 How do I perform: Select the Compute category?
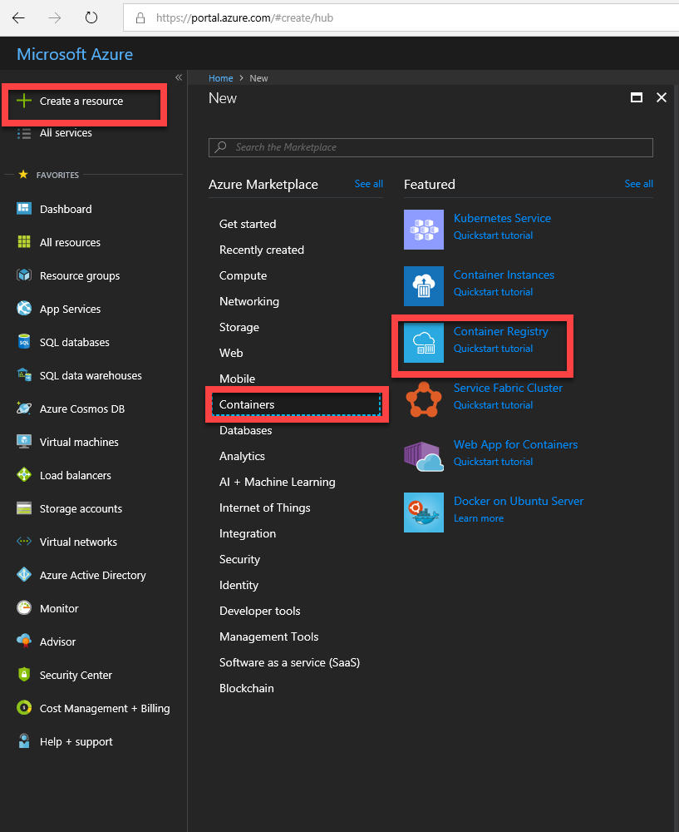tap(244, 276)
